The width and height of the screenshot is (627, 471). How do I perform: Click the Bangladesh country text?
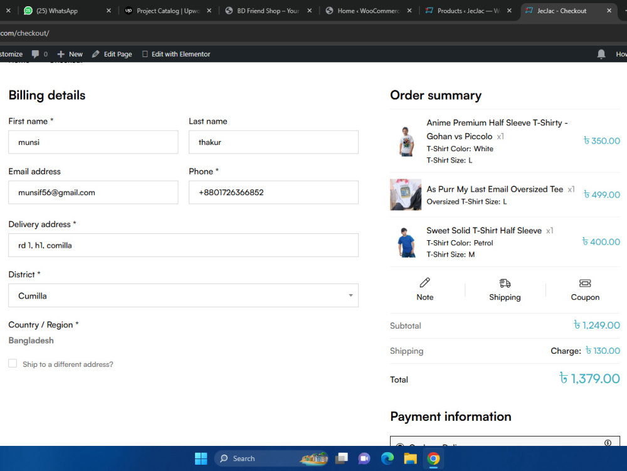click(31, 341)
